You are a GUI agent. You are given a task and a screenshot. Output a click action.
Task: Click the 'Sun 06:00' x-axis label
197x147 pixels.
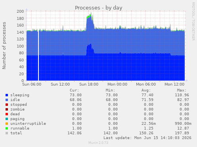tap(32, 84)
